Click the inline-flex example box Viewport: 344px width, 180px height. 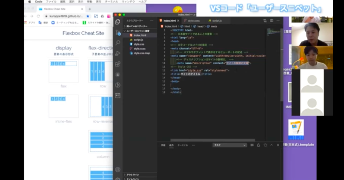[x=64, y=106]
